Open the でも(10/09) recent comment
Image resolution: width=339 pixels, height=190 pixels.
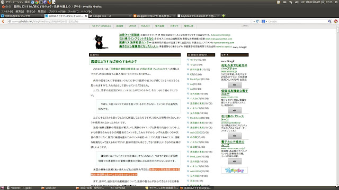coord(196,64)
